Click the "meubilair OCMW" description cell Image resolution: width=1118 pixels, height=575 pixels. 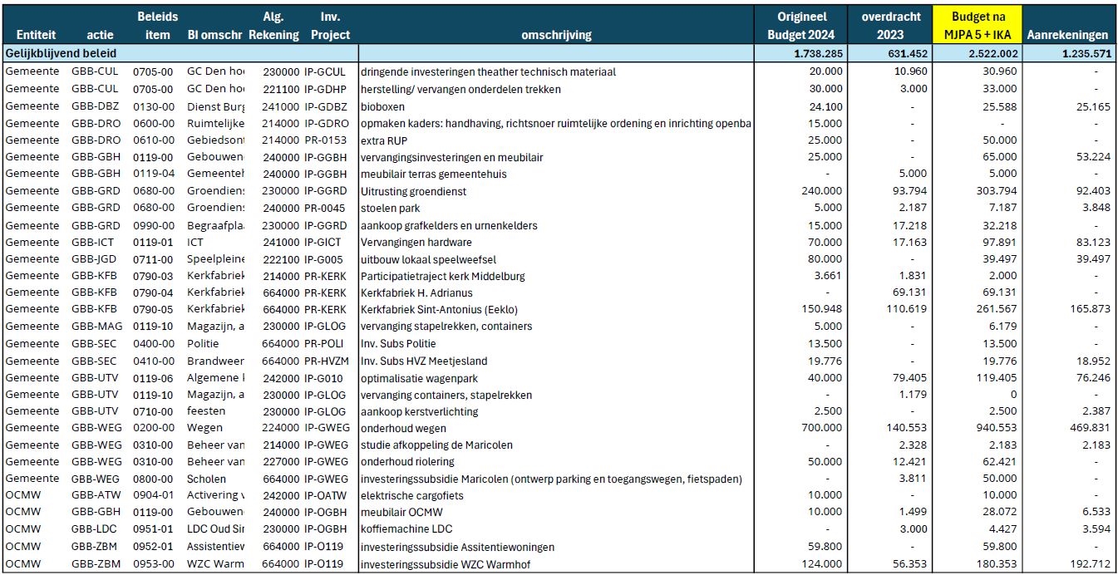click(401, 512)
